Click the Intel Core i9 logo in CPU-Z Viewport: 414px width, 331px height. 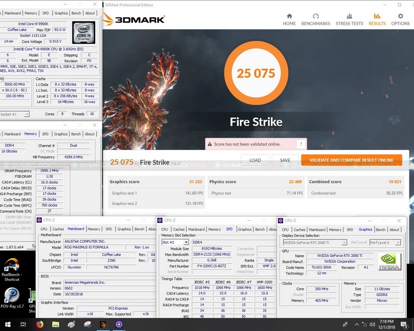(84, 33)
